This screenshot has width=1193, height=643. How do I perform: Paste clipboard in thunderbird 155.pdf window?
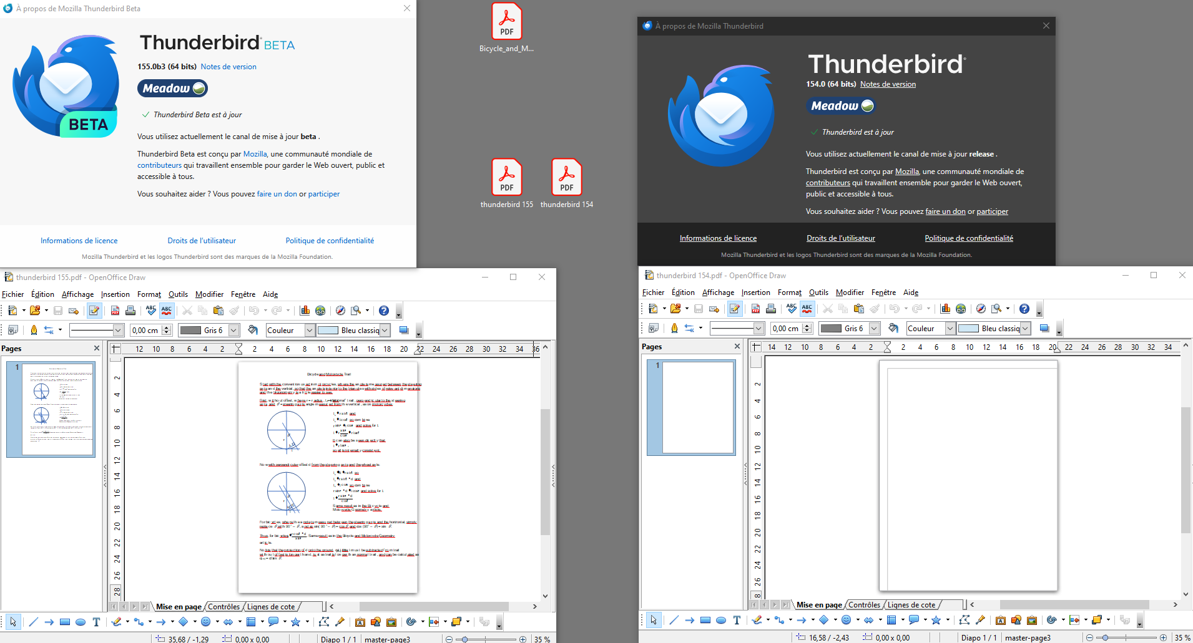coord(218,311)
